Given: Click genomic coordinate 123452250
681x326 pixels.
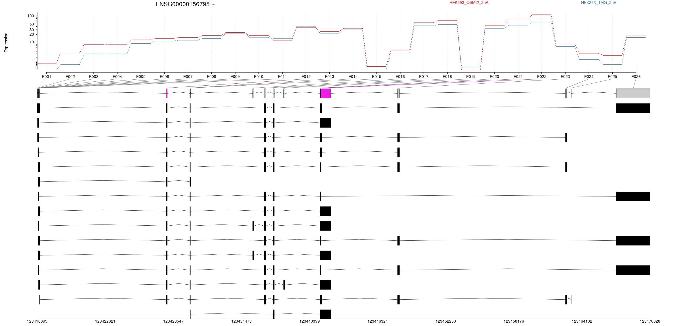Looking at the screenshot, I should coord(446,321).
